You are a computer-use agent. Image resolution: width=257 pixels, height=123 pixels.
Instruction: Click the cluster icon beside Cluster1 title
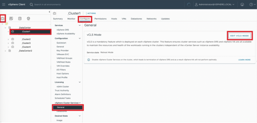54,13
